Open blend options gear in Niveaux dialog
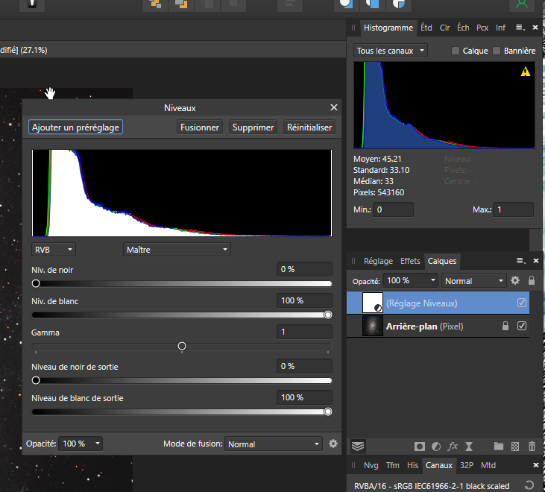The image size is (545, 492). point(333,444)
